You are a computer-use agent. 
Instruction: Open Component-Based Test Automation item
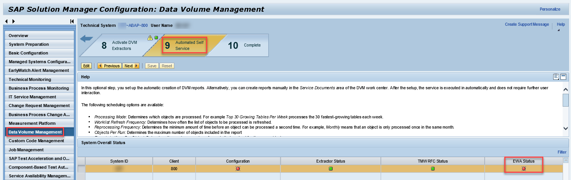pos(39,167)
